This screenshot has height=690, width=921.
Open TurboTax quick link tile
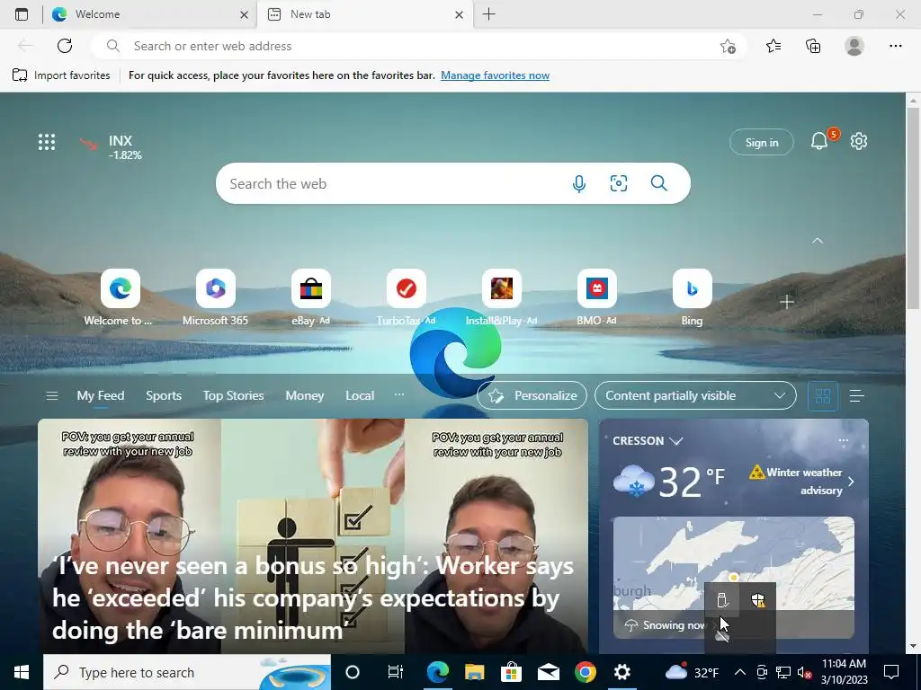pyautogui.click(x=407, y=288)
